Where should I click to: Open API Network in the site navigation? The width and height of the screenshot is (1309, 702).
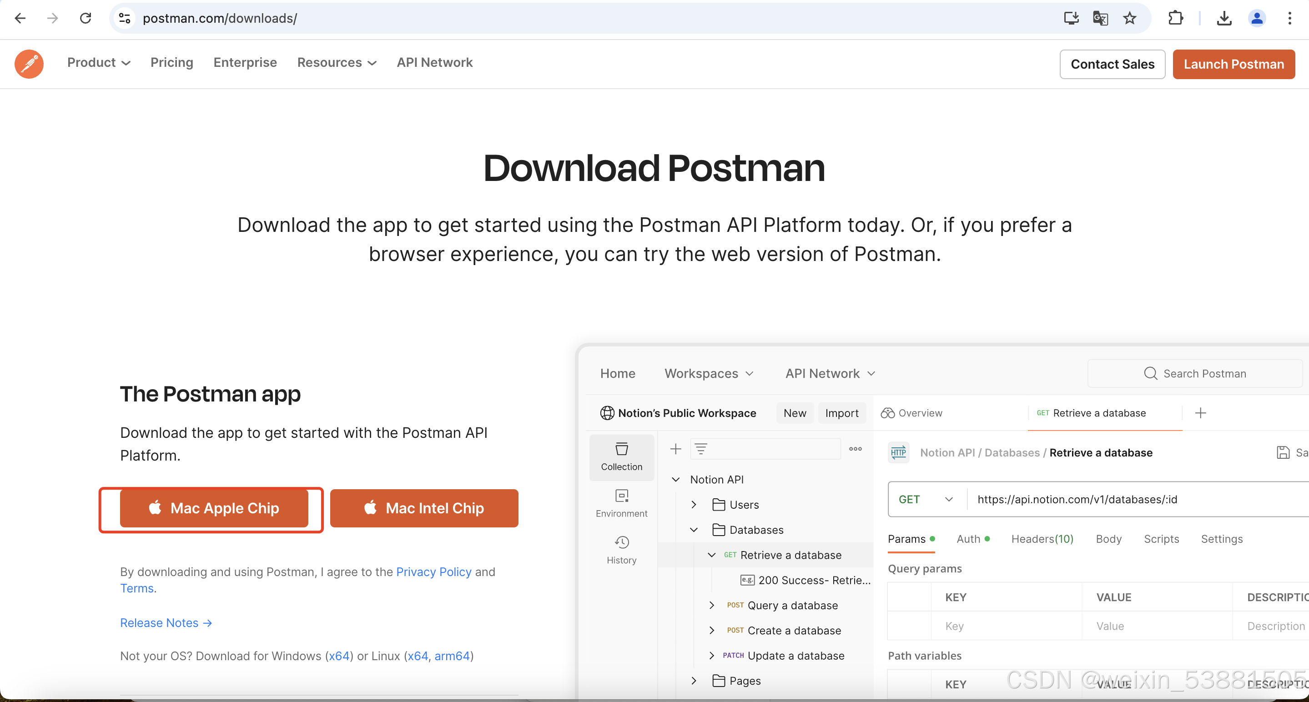pyautogui.click(x=434, y=62)
